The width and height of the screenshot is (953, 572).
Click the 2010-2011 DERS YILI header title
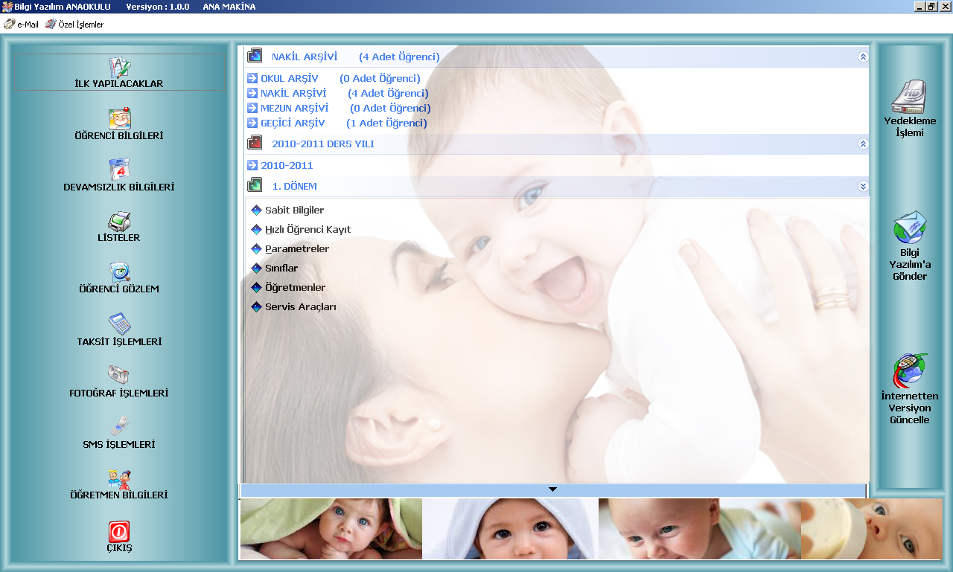pos(323,144)
